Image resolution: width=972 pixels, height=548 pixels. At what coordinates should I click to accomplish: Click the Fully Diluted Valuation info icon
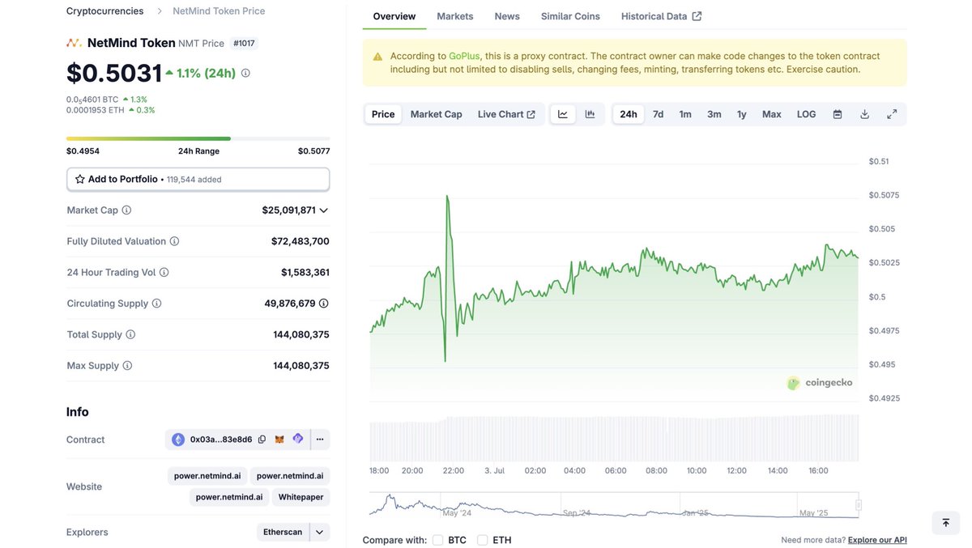click(174, 241)
